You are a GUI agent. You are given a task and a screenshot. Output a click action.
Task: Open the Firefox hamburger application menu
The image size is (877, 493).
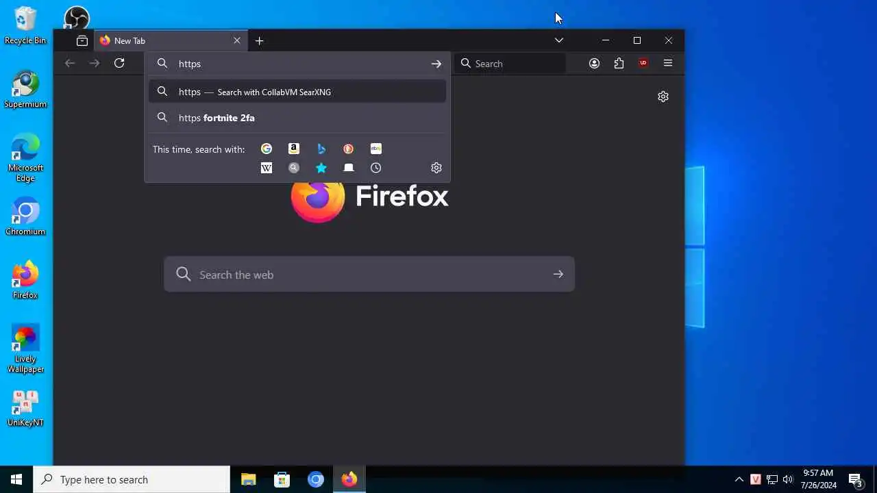[668, 64]
